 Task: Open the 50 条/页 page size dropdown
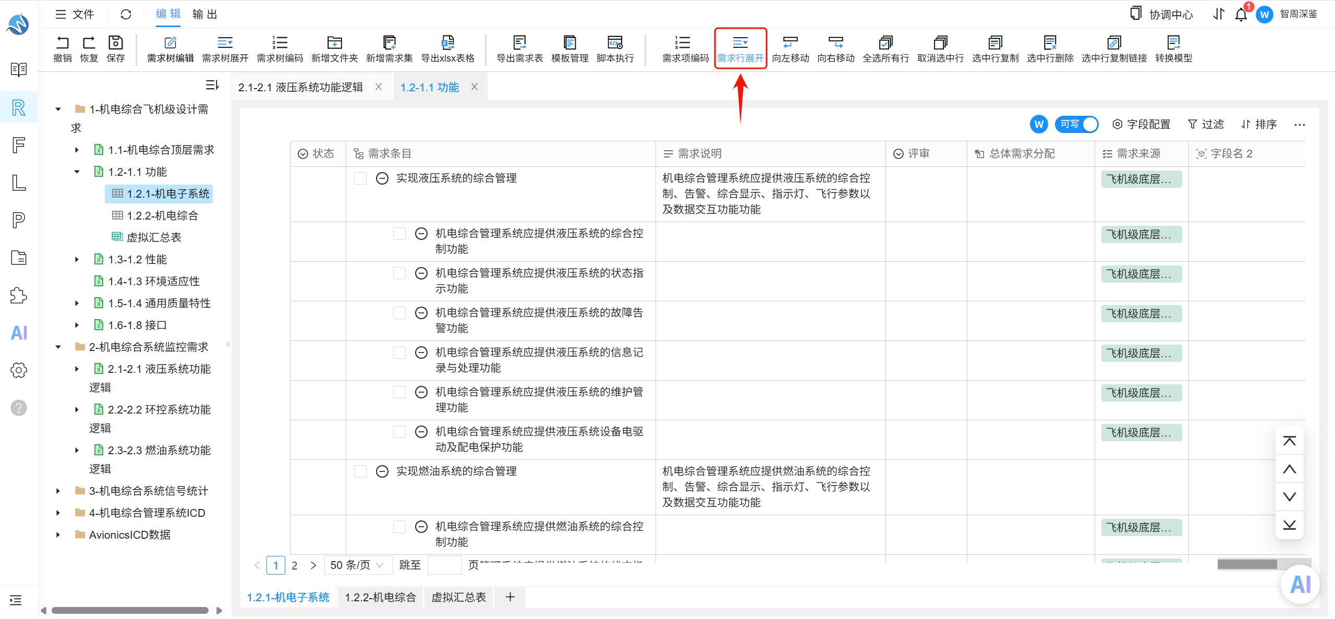(358, 565)
